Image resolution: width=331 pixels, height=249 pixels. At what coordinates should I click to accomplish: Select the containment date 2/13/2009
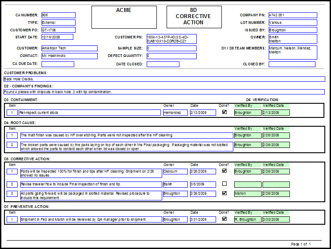(203, 113)
